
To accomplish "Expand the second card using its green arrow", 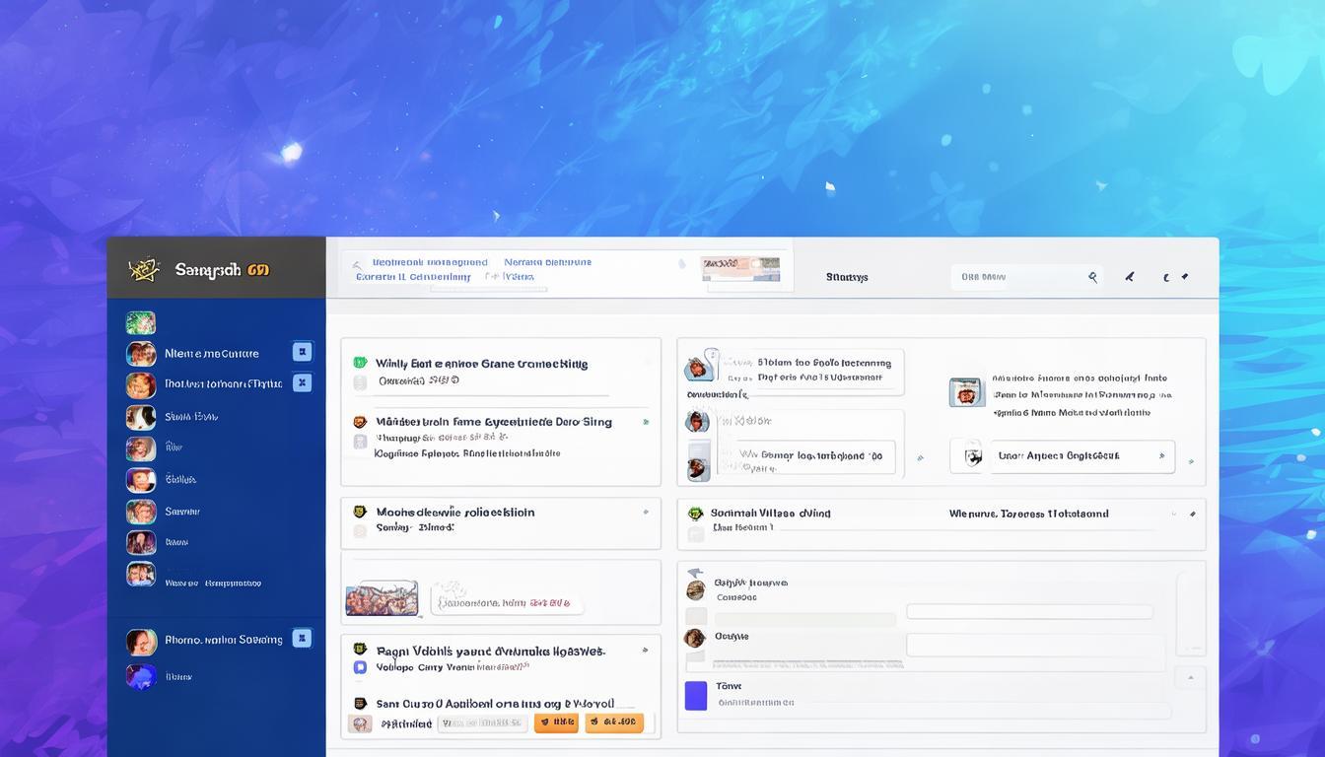I will 646,422.
